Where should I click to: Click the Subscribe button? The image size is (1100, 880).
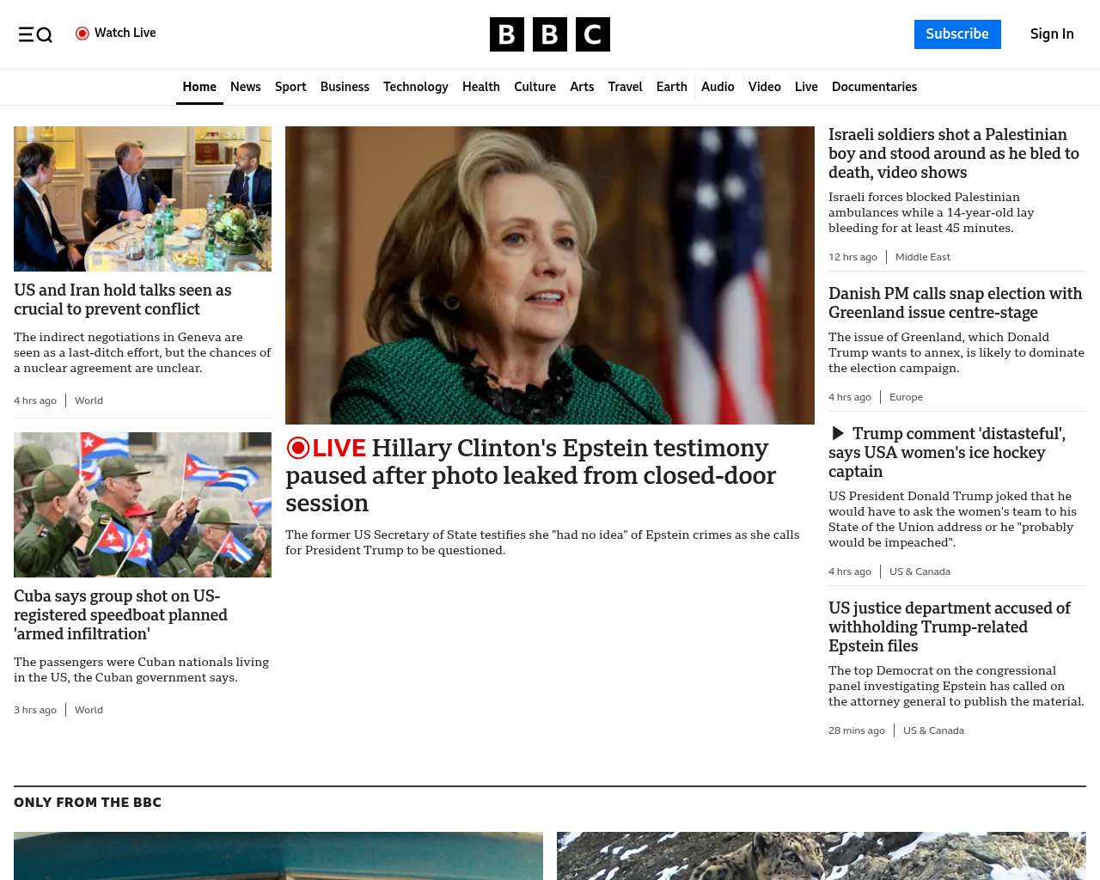tap(957, 34)
